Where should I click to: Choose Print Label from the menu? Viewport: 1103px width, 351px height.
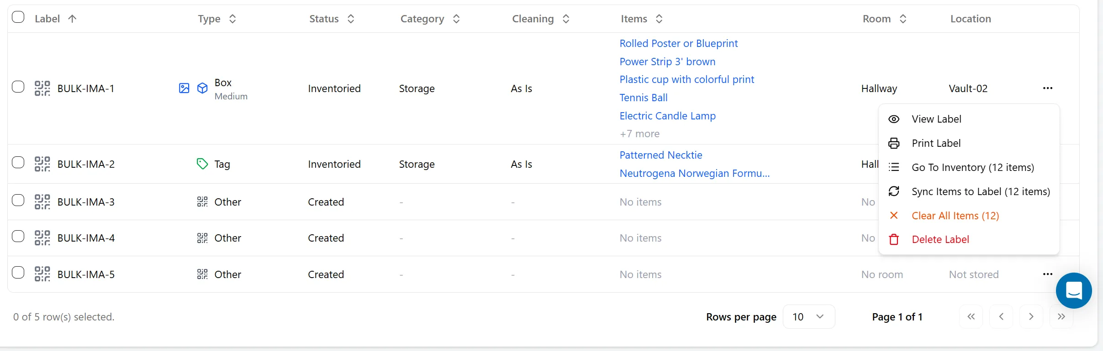click(x=969, y=143)
